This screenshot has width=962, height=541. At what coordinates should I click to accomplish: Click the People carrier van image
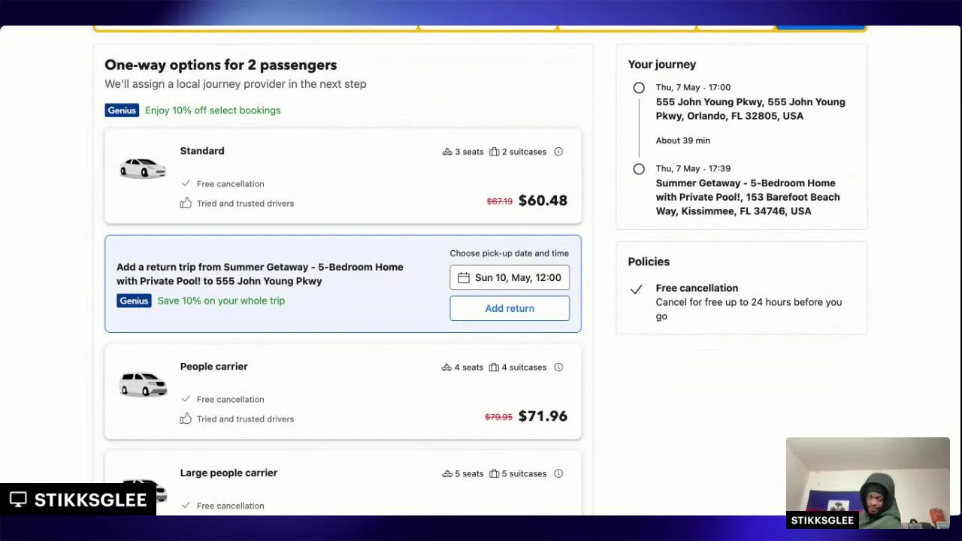pyautogui.click(x=143, y=384)
